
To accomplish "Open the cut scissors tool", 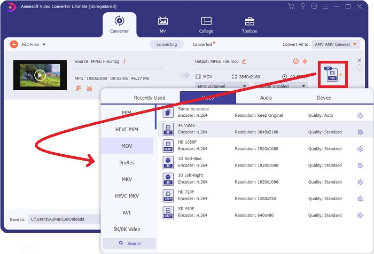I will tap(89, 89).
